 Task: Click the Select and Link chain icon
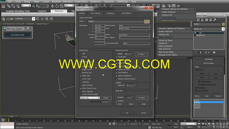(x=9, y=6)
